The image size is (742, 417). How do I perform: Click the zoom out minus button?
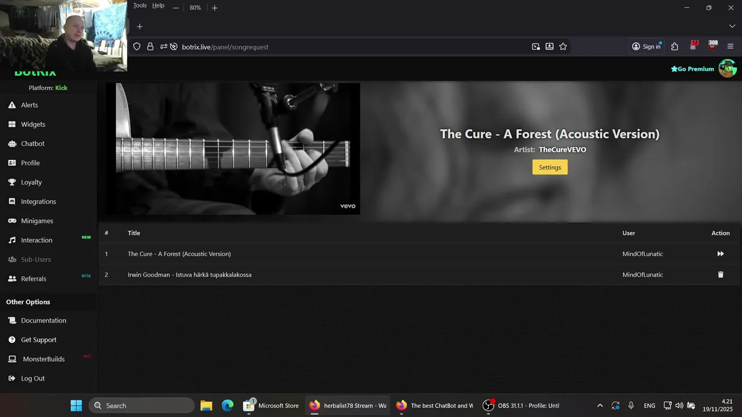176,8
